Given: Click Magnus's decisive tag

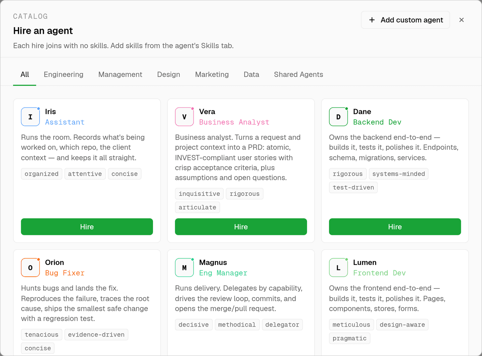Looking at the screenshot, I should click(194, 325).
